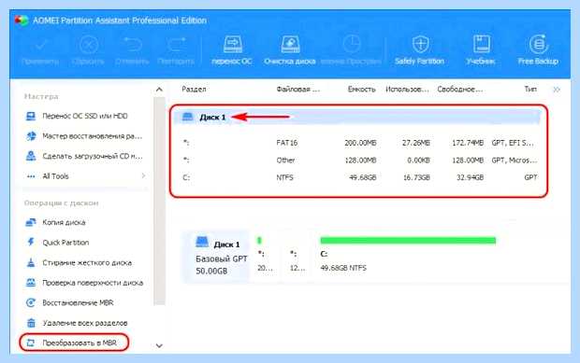This screenshot has height=363, width=580.
Task: Open the Очистка диска toolbar tool
Action: [290, 50]
